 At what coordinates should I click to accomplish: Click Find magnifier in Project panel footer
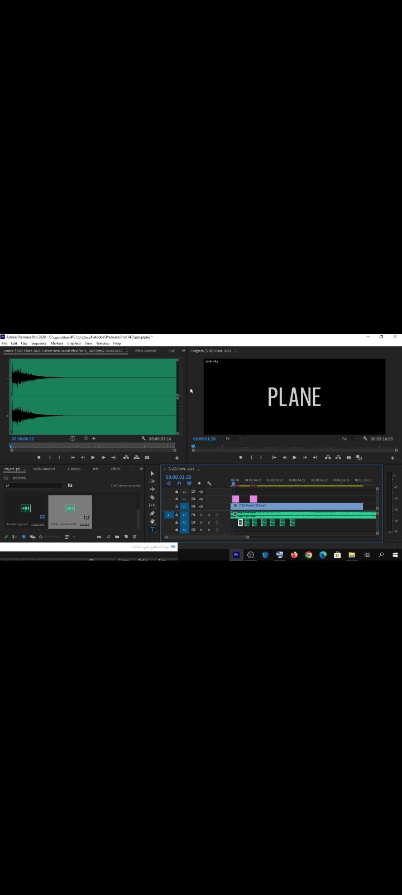108,537
